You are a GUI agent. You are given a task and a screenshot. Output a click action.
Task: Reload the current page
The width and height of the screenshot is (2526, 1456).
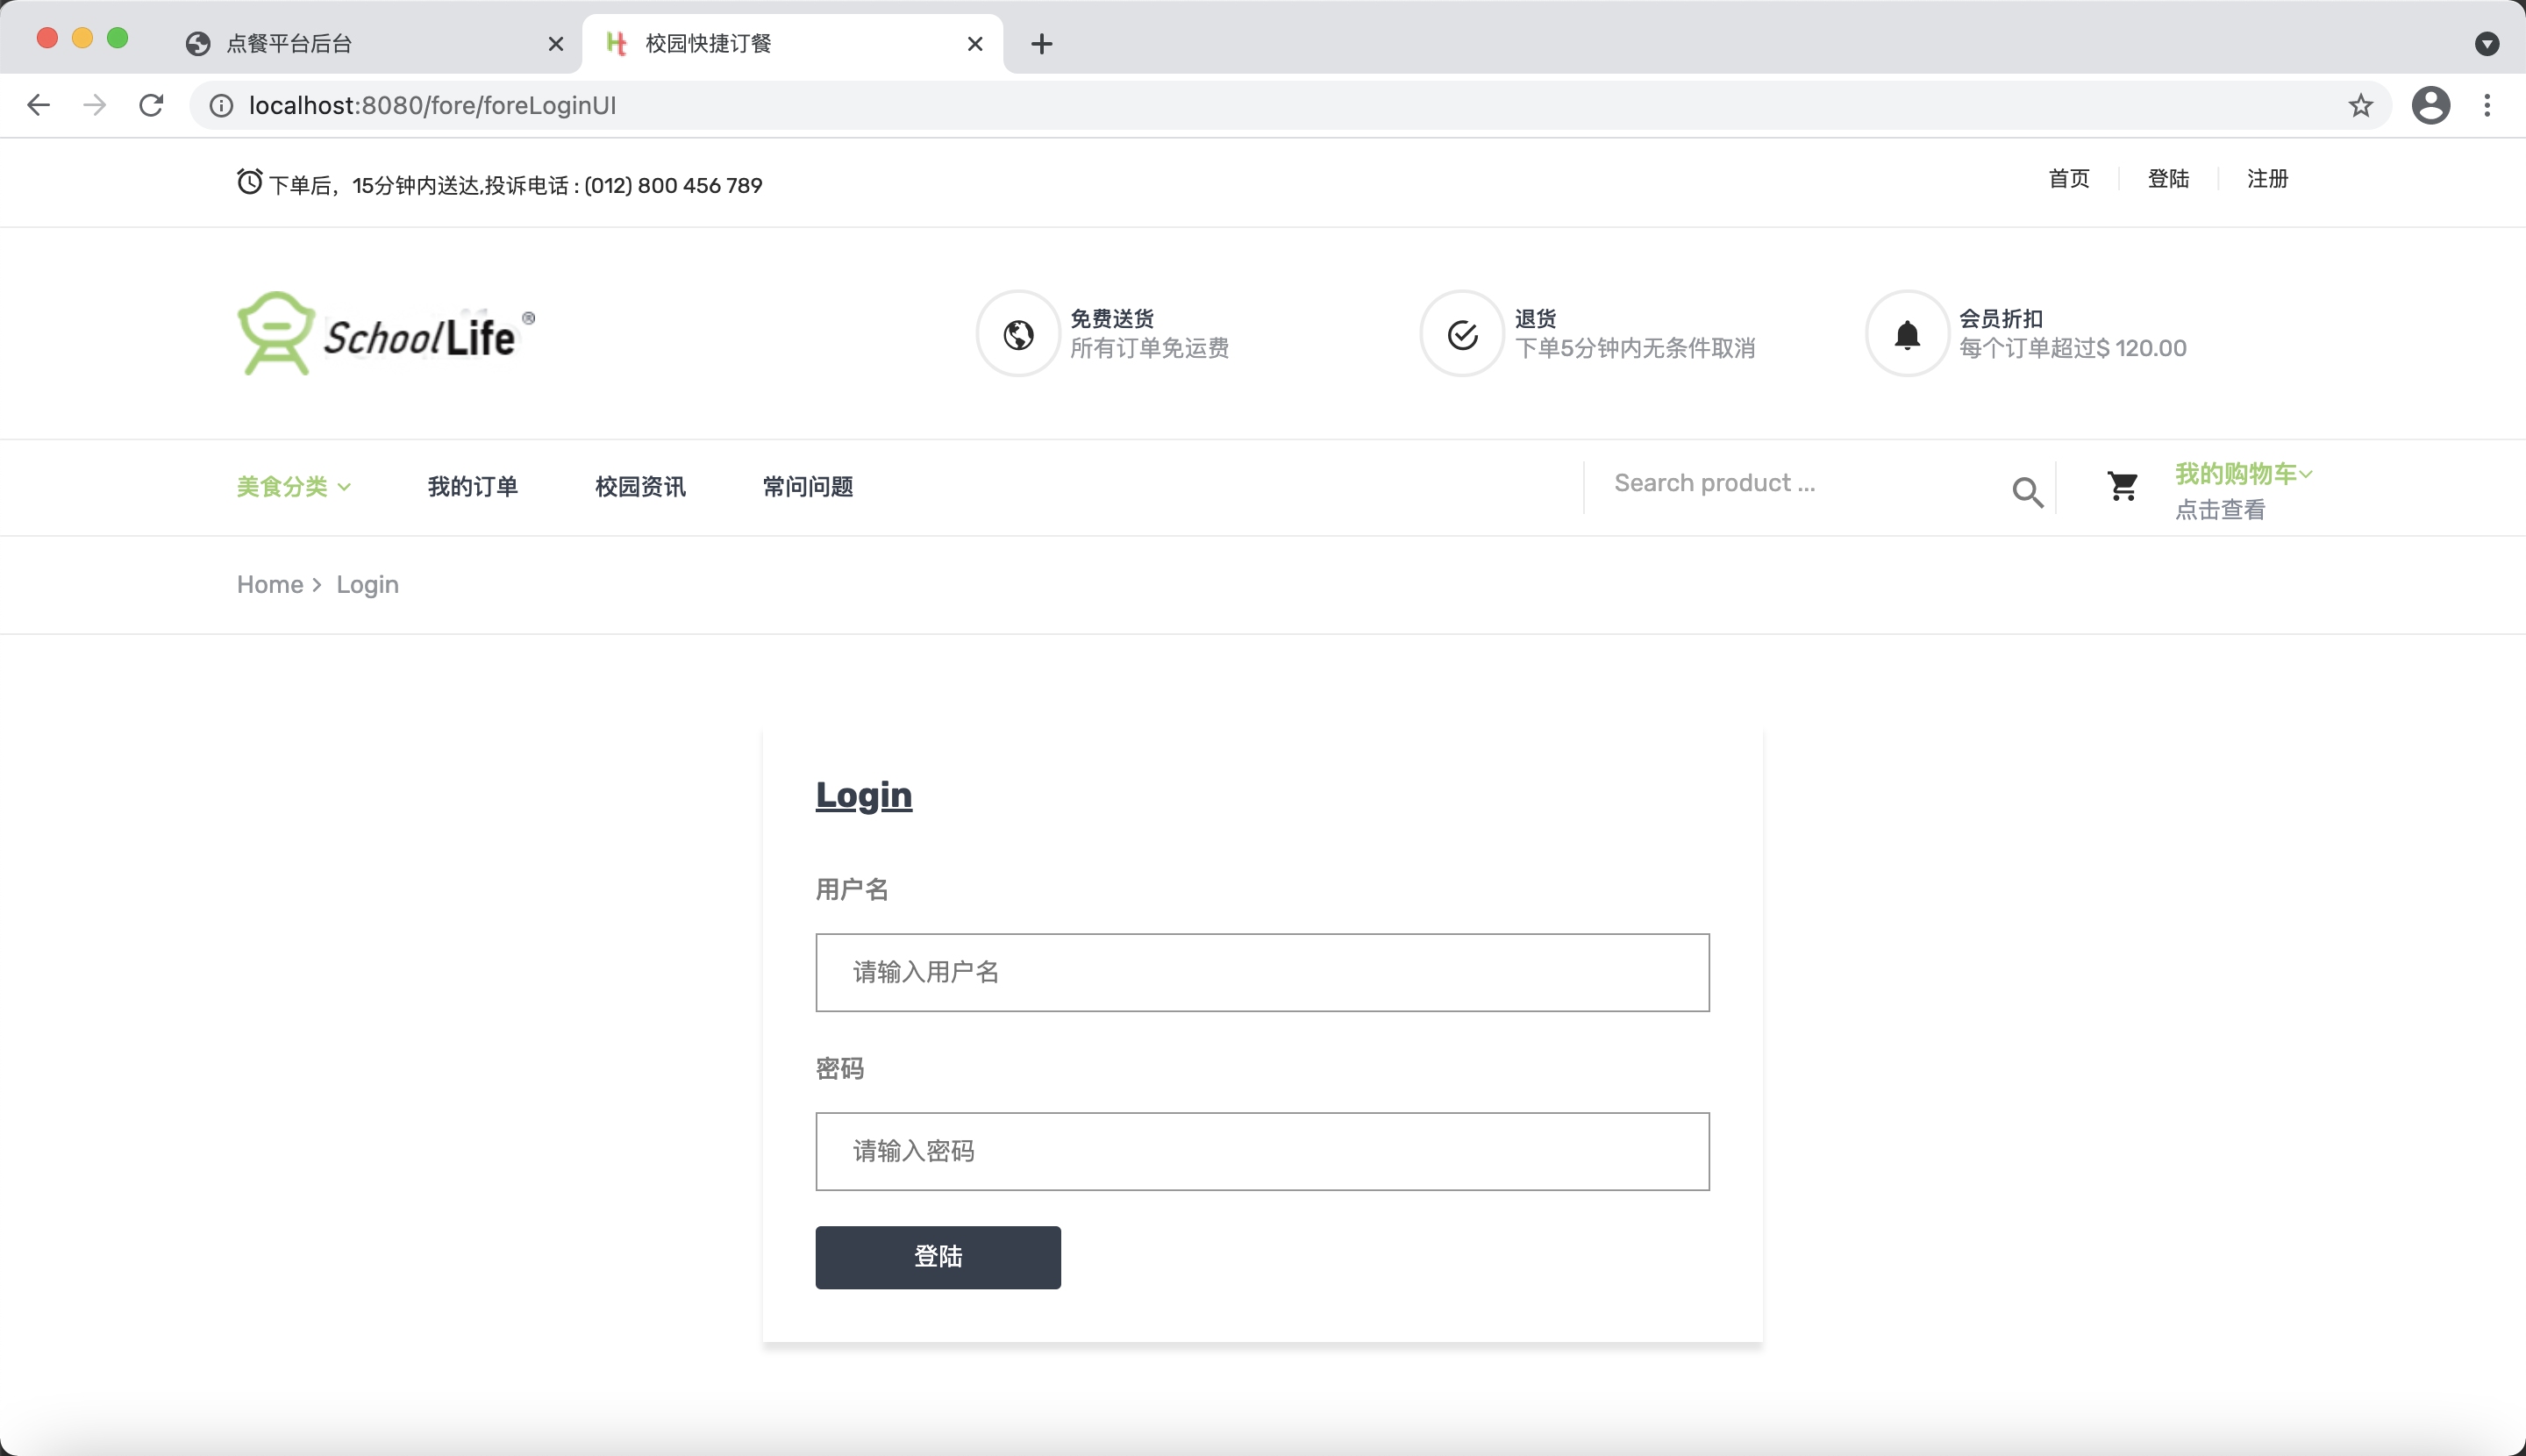151,105
